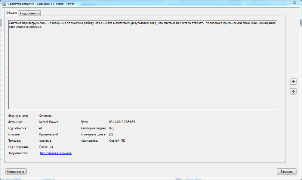The height and width of the screenshot is (180, 302).
Task: Click the operation code value Сведения
Action: click(46, 147)
